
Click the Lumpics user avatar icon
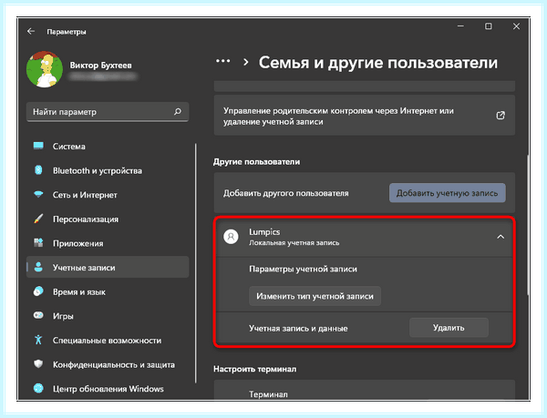(231, 237)
